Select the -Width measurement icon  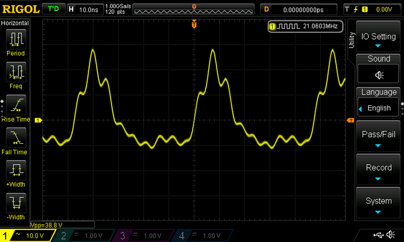pos(16,203)
